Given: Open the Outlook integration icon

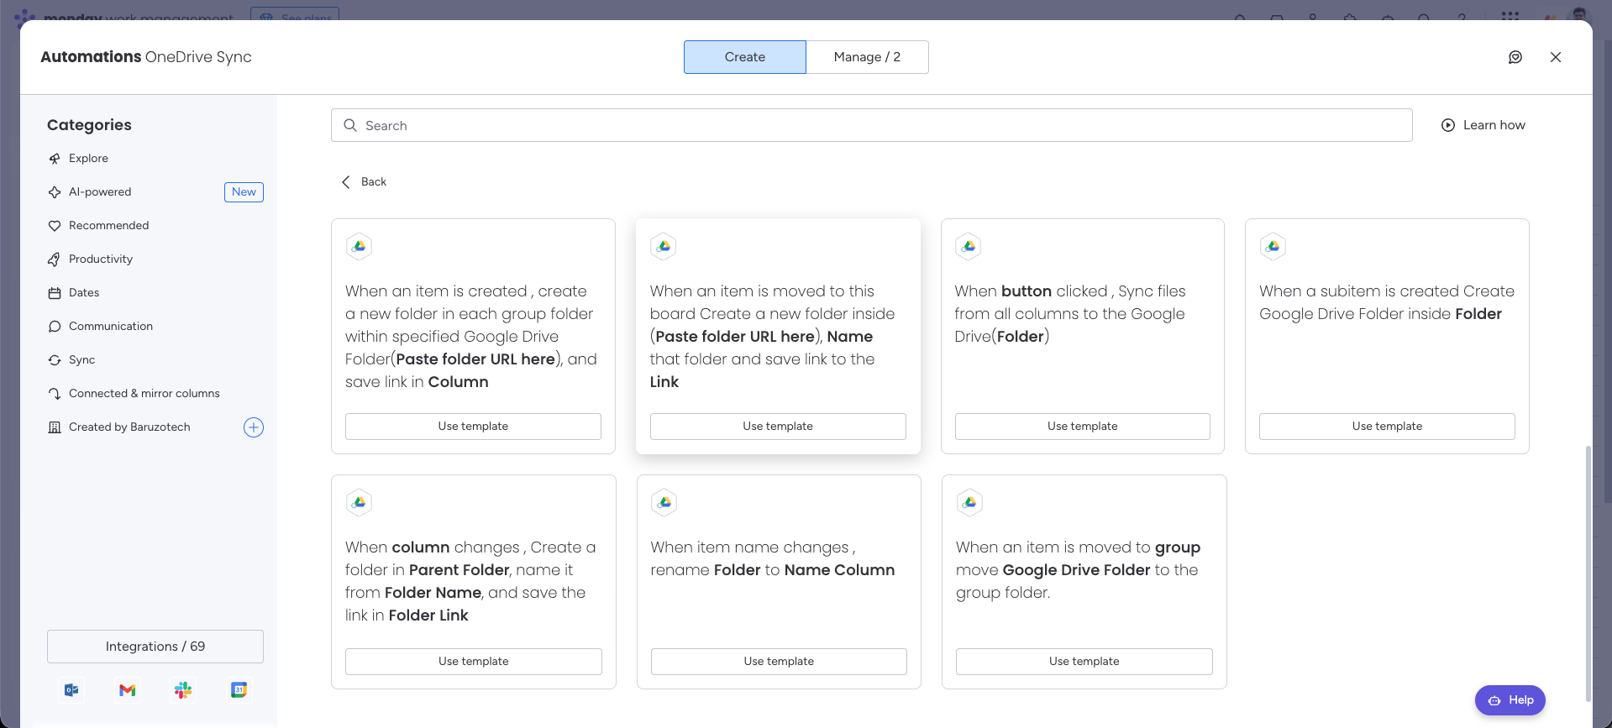Looking at the screenshot, I should [72, 690].
